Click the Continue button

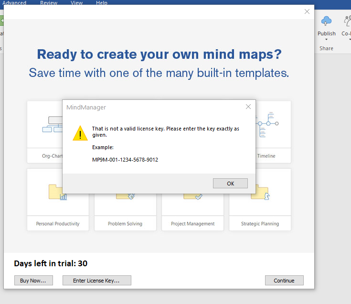coord(284,281)
